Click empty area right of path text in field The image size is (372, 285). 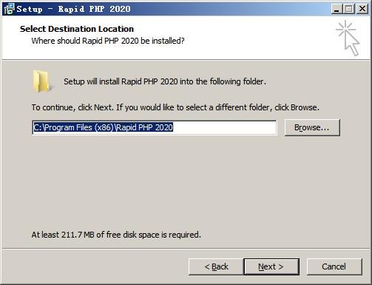pyautogui.click(x=224, y=127)
